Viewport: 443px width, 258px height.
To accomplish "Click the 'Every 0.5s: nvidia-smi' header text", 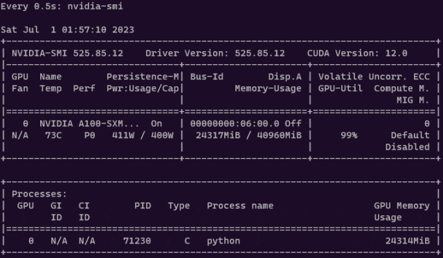I will pyautogui.click(x=62, y=6).
